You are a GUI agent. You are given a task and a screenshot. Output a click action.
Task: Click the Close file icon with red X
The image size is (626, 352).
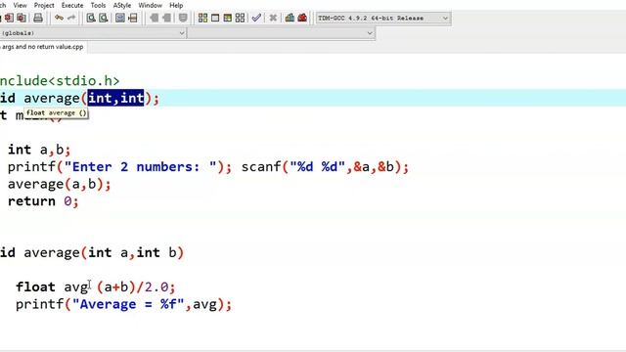coord(9,18)
